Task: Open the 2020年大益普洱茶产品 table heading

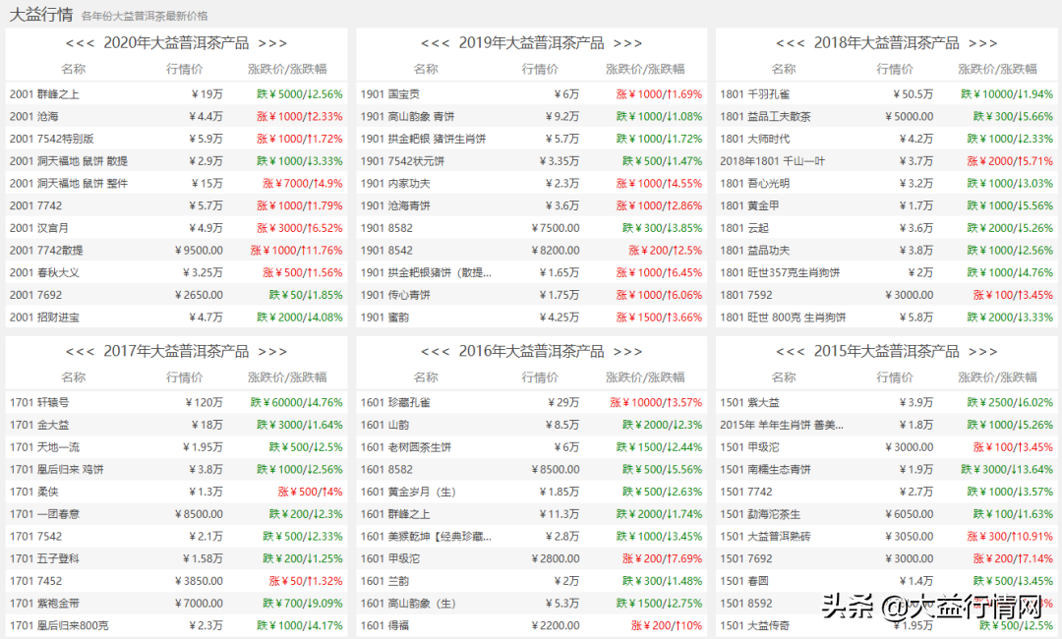Action: 176,43
